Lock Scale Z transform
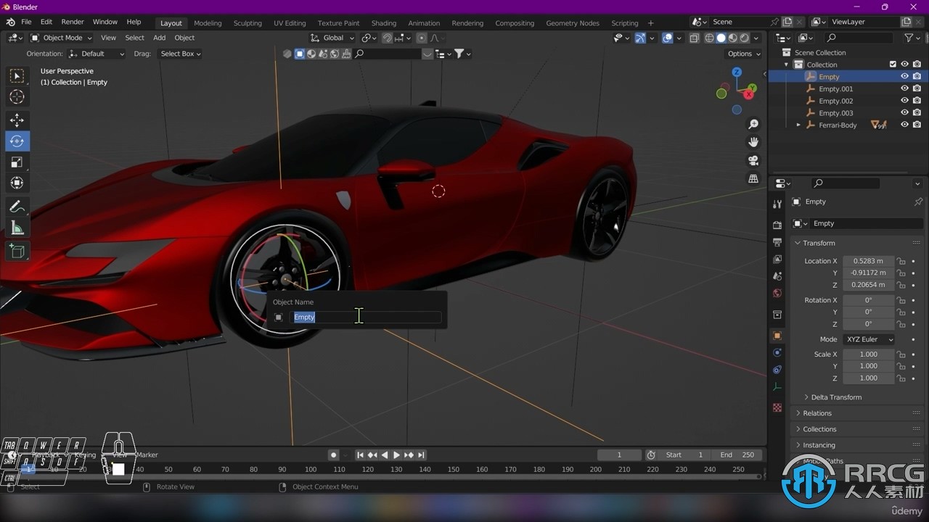 [x=901, y=378]
